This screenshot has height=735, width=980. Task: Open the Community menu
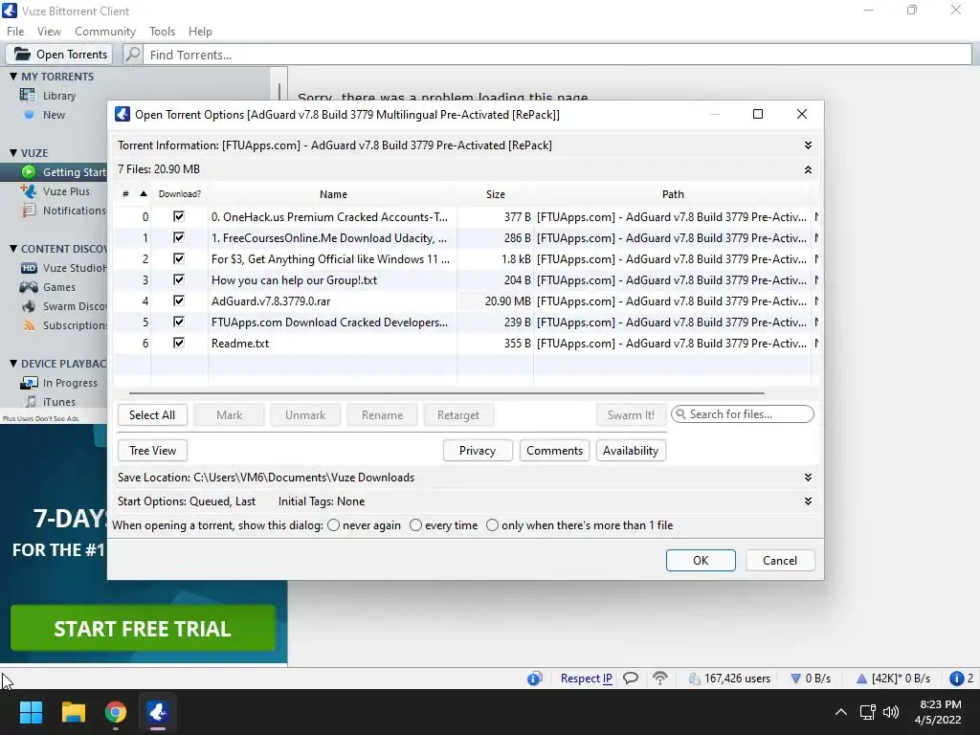(105, 32)
